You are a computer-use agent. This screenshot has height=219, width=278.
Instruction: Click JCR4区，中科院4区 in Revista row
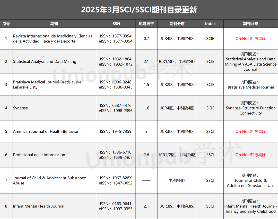click(177, 39)
